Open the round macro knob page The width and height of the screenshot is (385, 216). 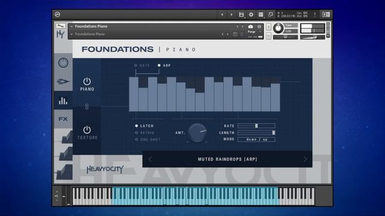click(63, 62)
